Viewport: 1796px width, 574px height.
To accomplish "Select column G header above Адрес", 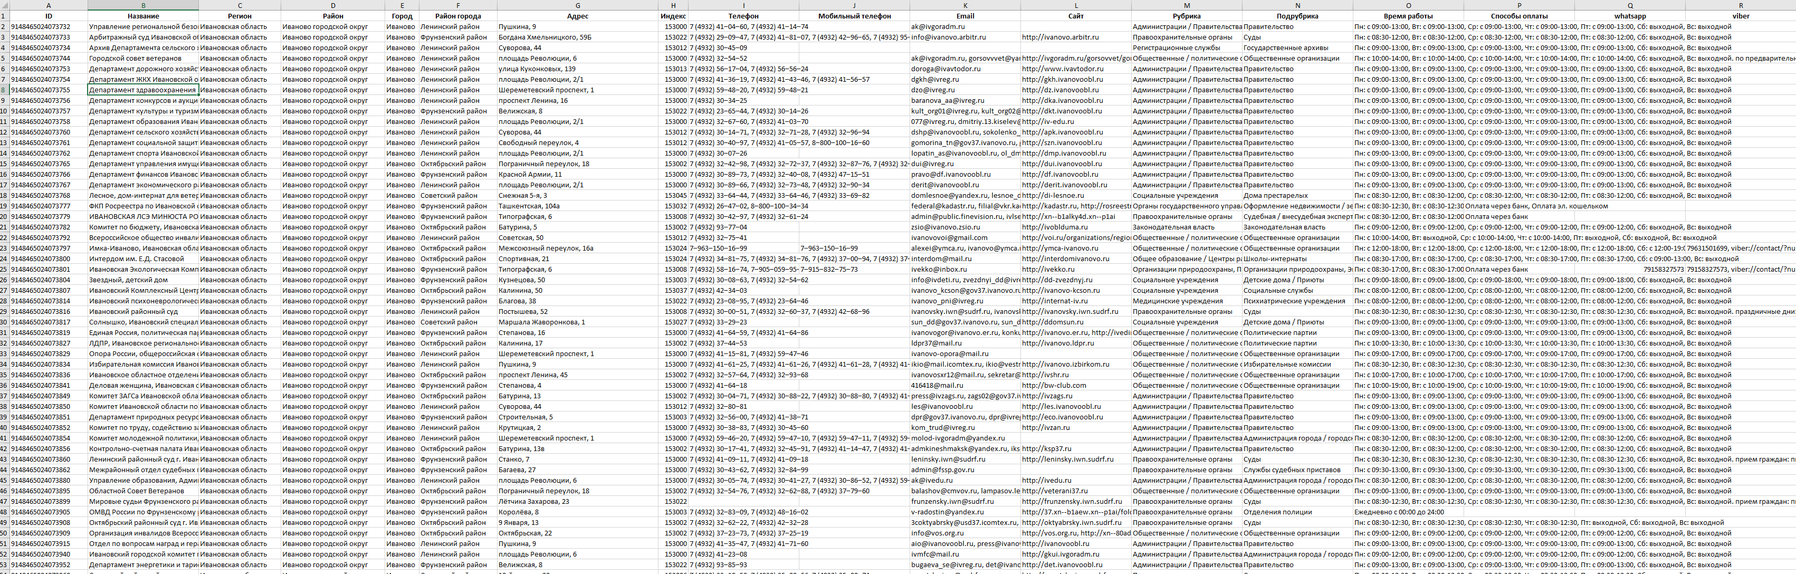I will point(577,5).
